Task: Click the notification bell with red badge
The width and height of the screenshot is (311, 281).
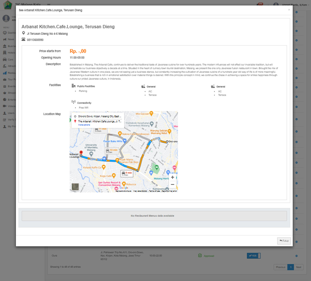Action: point(259,4)
